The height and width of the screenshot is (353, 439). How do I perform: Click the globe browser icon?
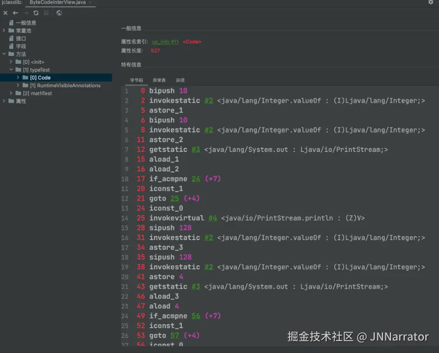pyautogui.click(x=59, y=13)
